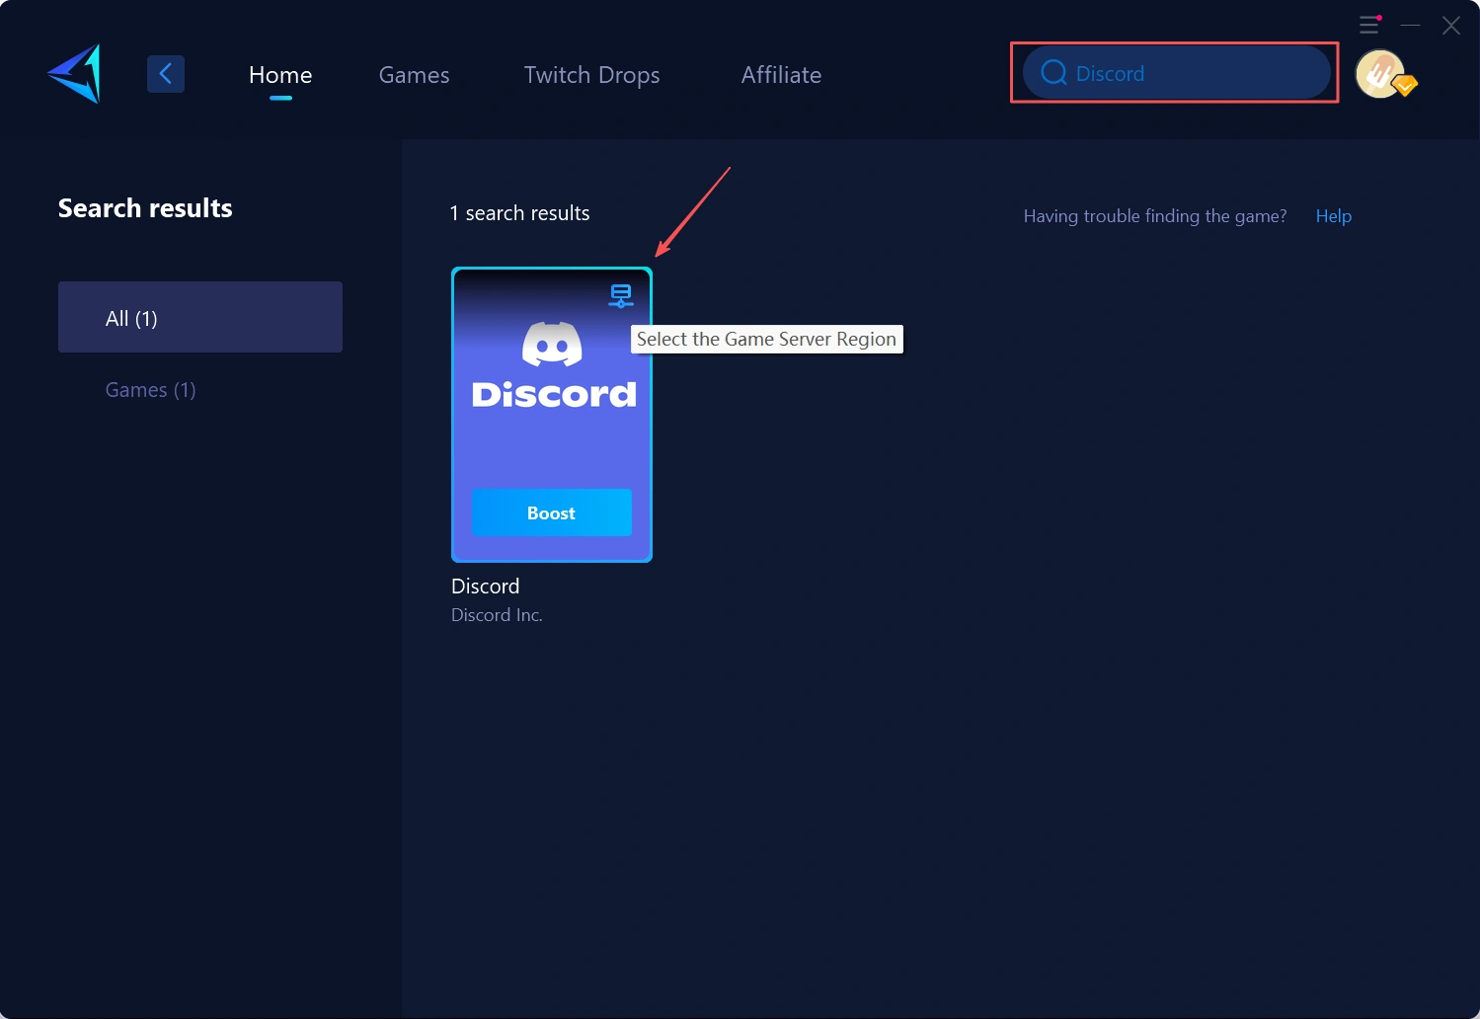Click the back navigation arrow
The image size is (1480, 1019).
pos(165,73)
